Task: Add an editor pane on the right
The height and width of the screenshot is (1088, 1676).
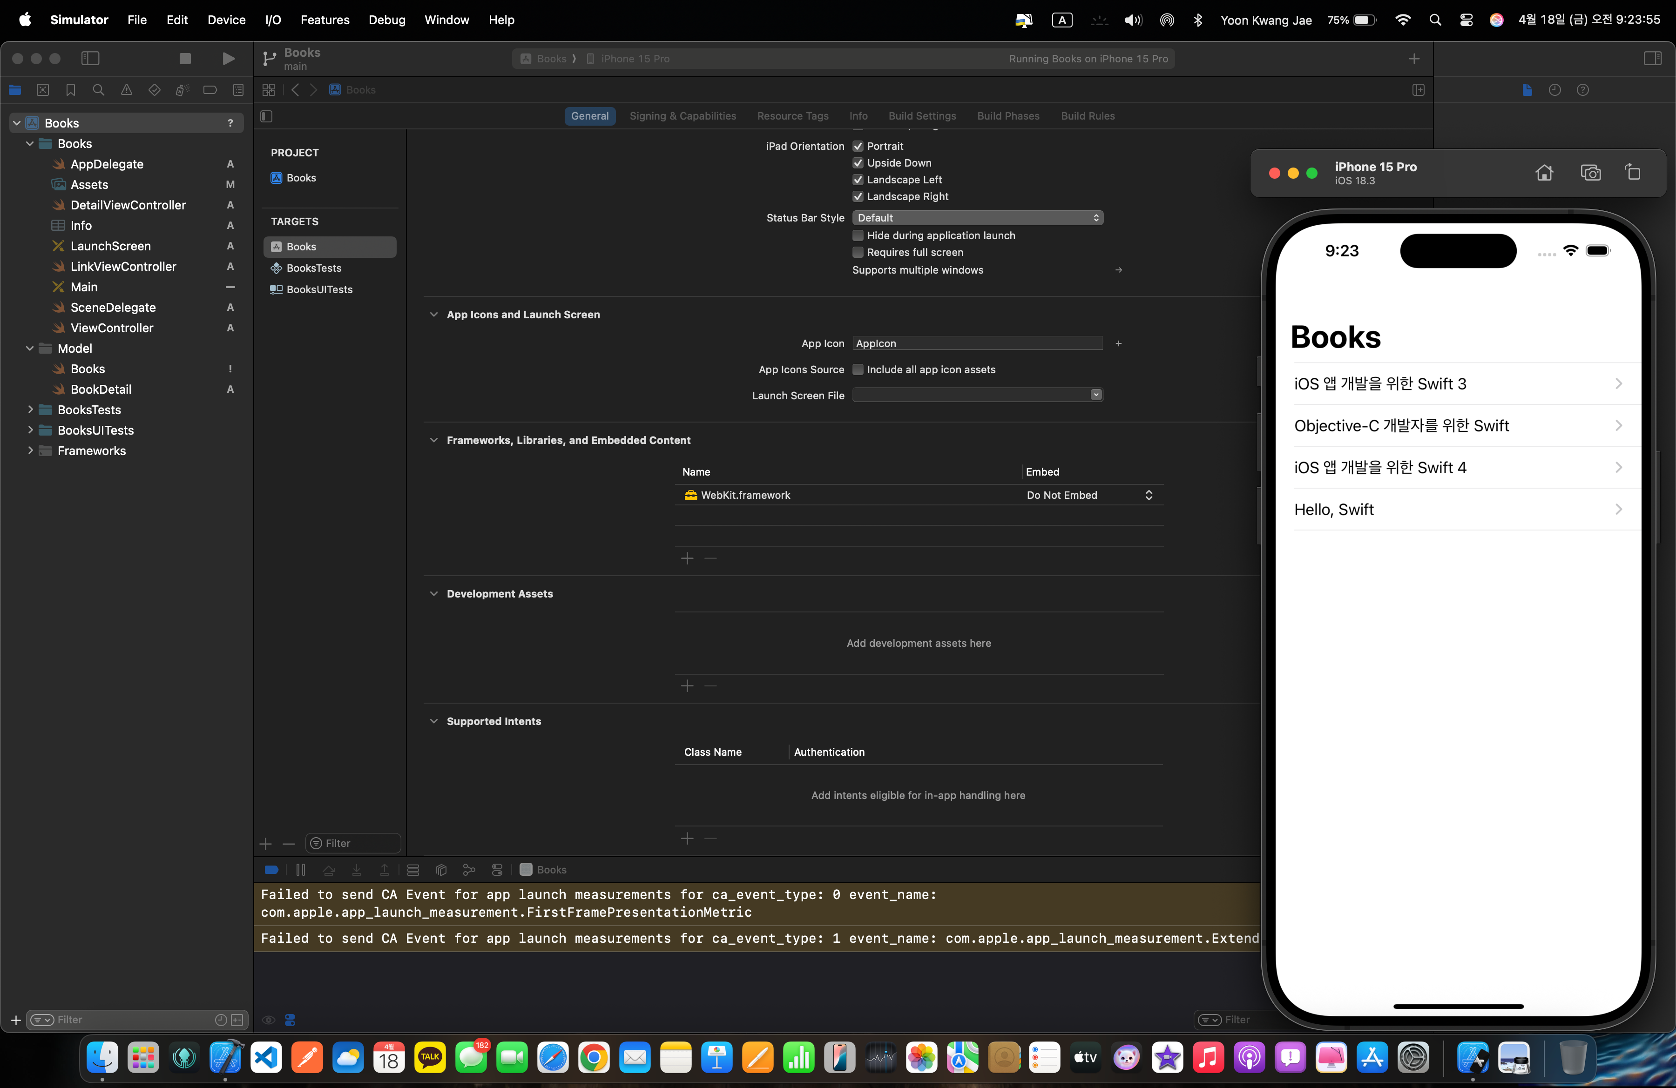Action: [x=1418, y=90]
